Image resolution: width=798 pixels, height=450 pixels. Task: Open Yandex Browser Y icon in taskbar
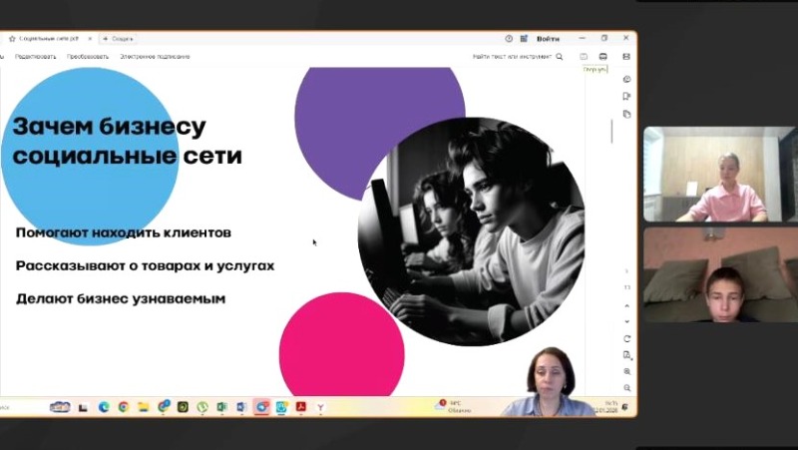[320, 407]
